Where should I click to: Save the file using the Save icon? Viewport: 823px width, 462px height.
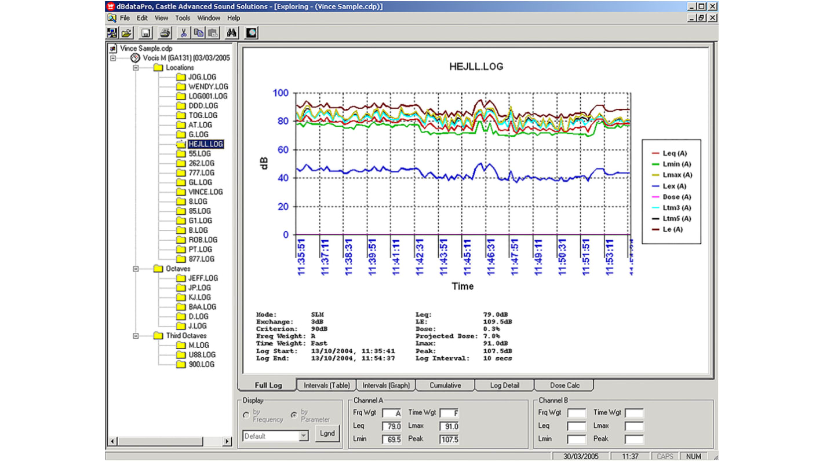point(145,32)
